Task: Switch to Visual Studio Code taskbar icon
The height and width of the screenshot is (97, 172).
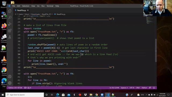Action: [x=107, y=95]
